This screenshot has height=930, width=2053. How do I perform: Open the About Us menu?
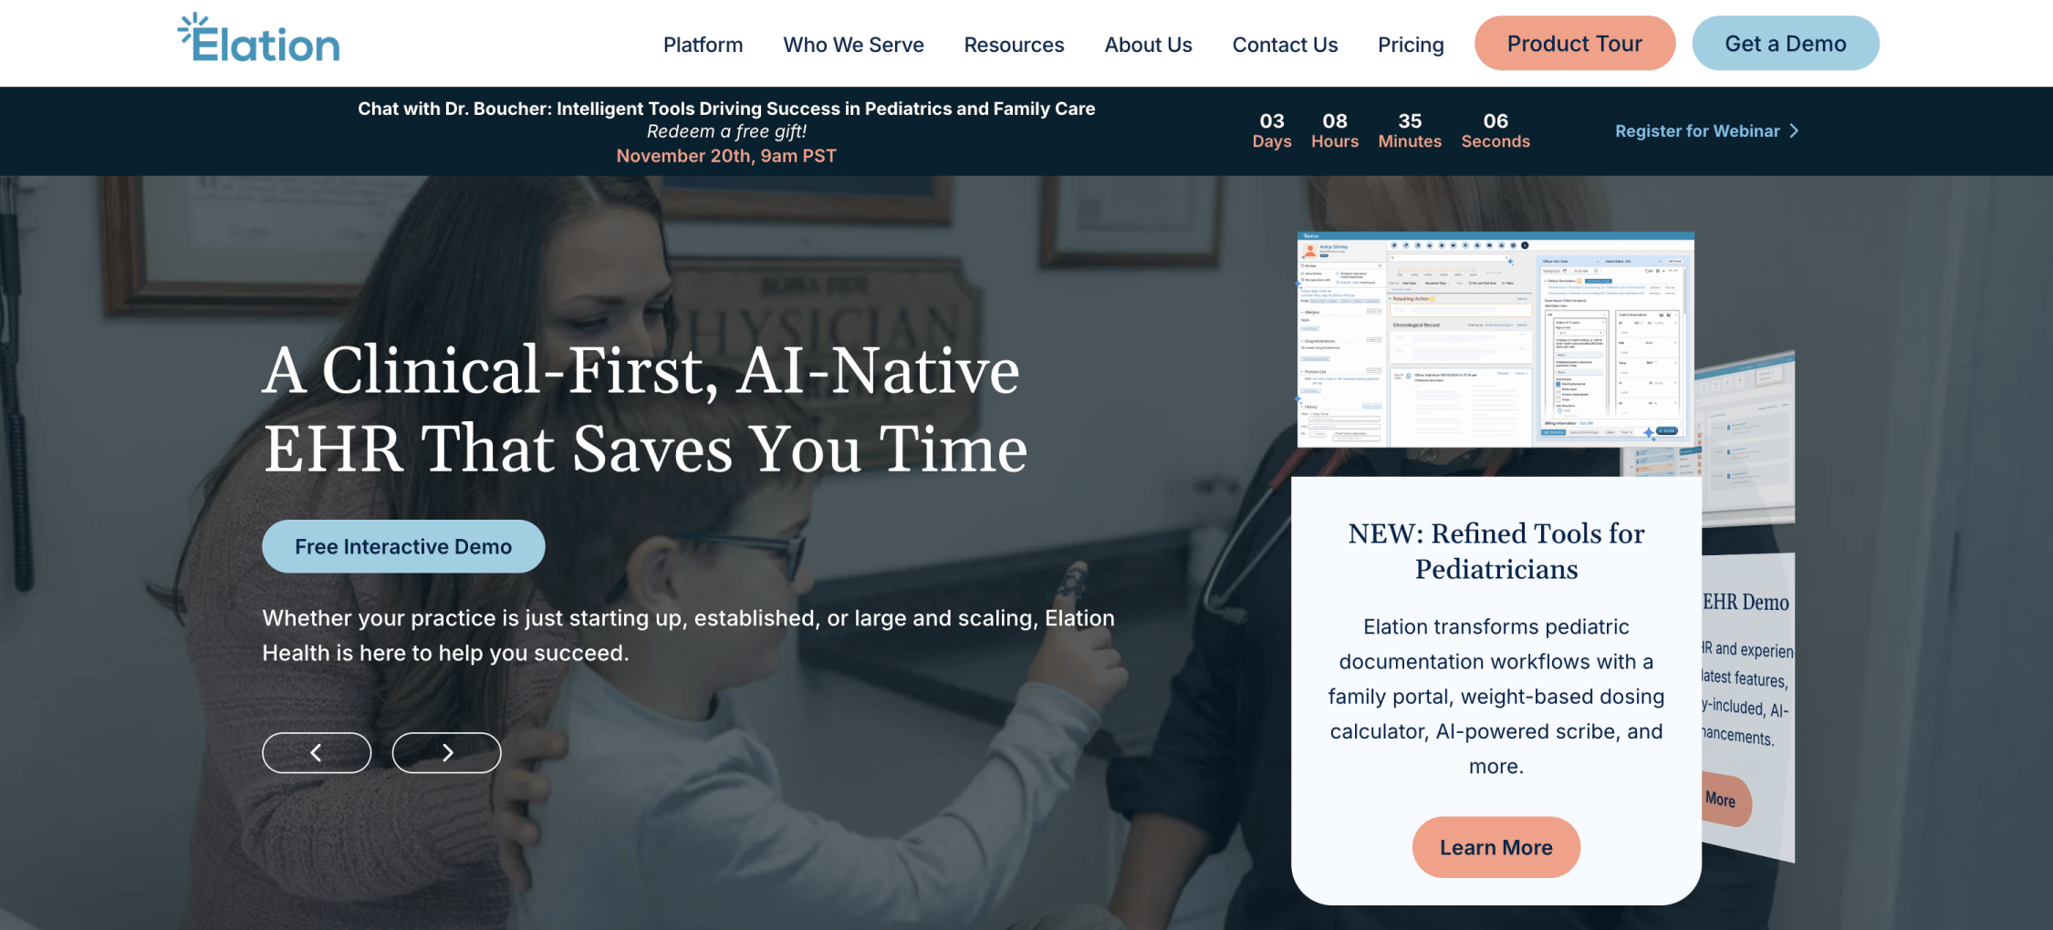[1148, 45]
